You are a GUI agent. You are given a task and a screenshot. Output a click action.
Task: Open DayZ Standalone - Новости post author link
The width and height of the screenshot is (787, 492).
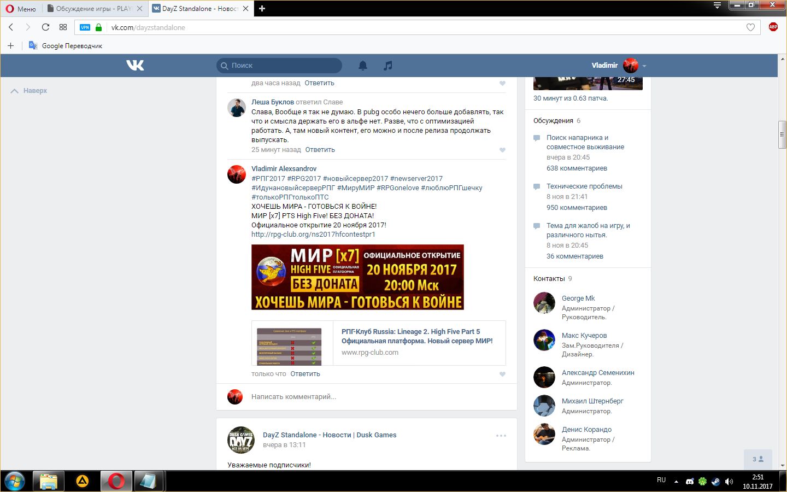(330, 435)
